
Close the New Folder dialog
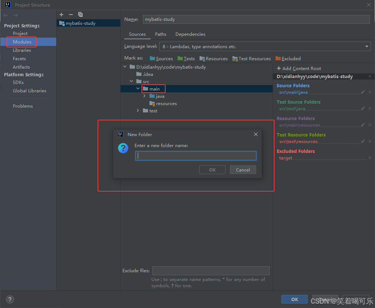click(255, 134)
